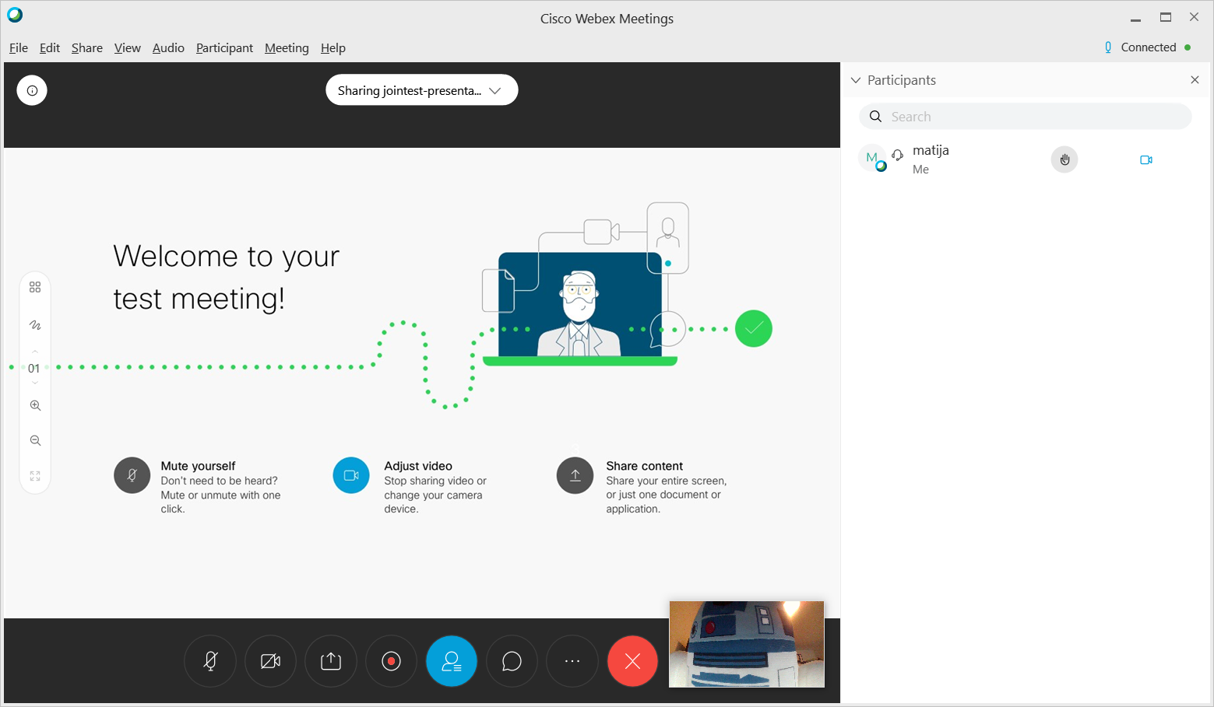Open thumbnail grid view of slides
The image size is (1214, 707).
pyautogui.click(x=35, y=287)
